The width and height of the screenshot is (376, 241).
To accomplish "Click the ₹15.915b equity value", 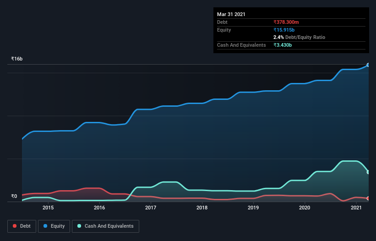I will coord(284,30).
